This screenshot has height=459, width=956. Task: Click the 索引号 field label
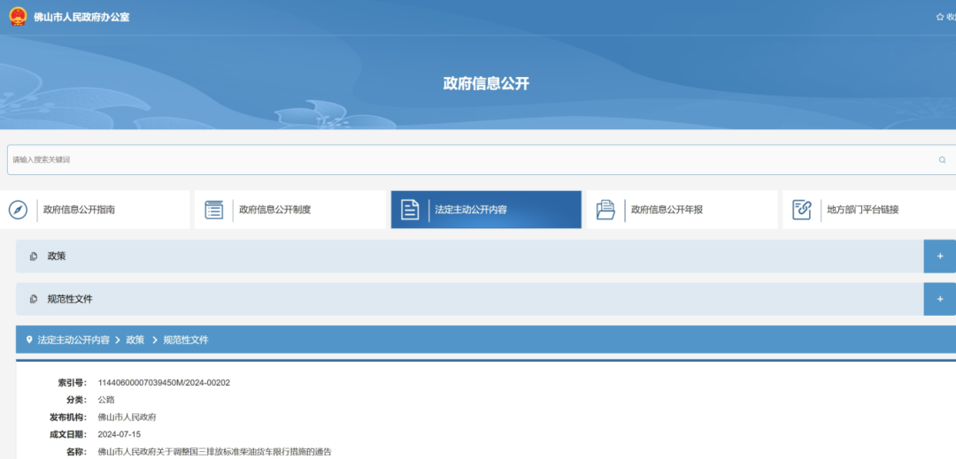73,383
